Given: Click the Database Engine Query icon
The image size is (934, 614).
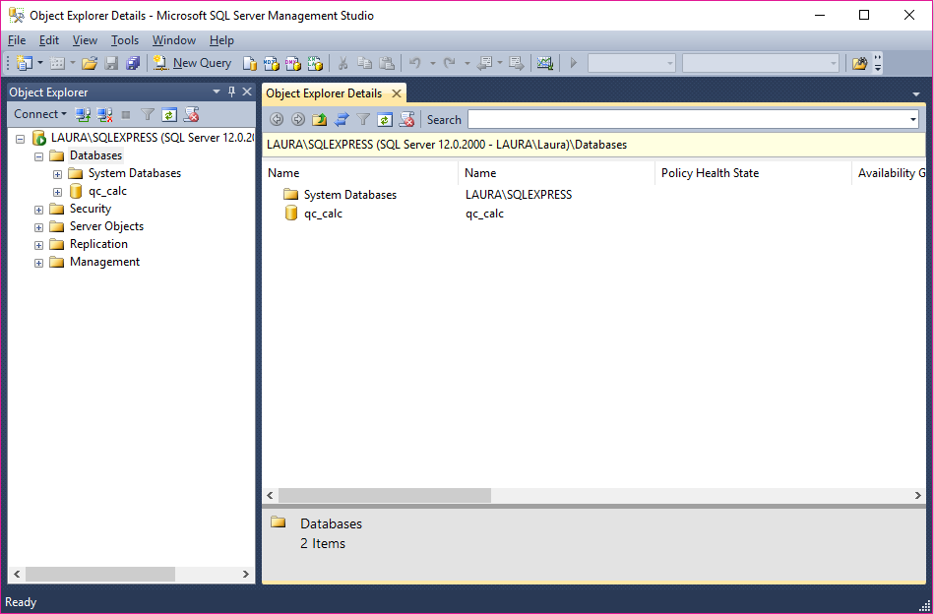Looking at the screenshot, I should [x=250, y=63].
